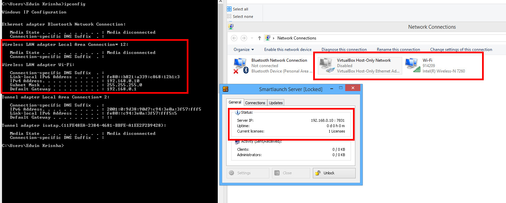Click the Select none icon

click(x=229, y=17)
